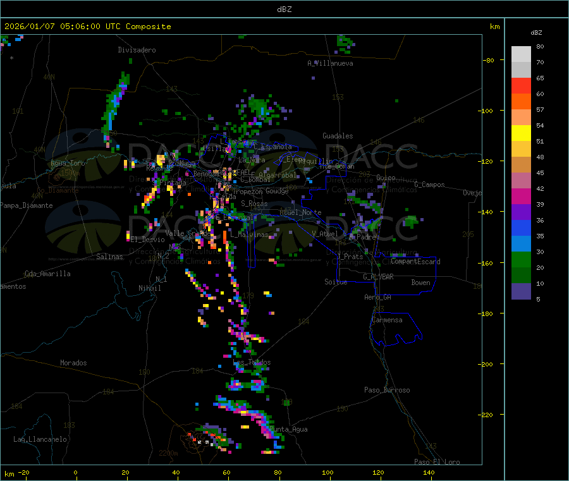Image resolution: width=569 pixels, height=481 pixels.
Task: Select the 39 dBZ purple legend swatch
Action: [521, 212]
